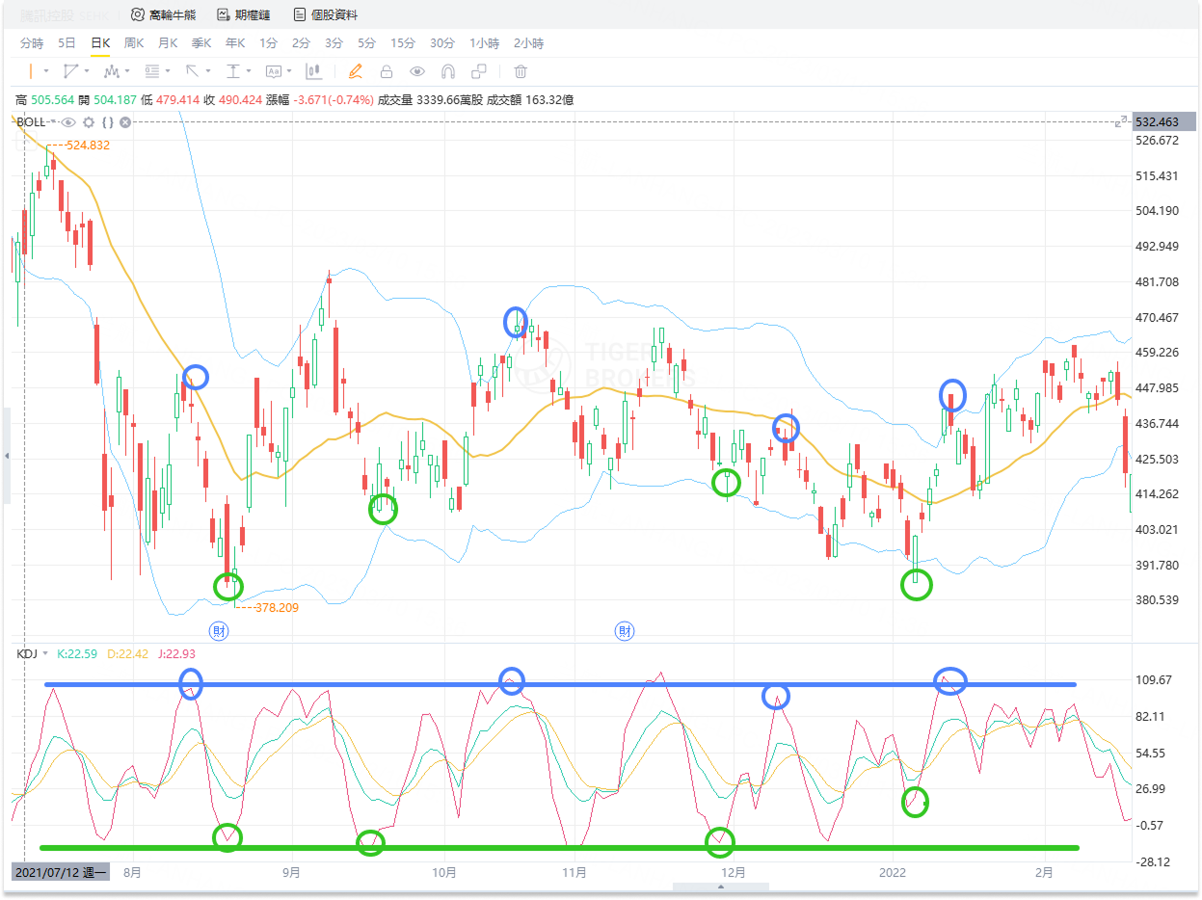Viewport: 1202px width, 900px height.
Task: Click the 524.832 high price label
Action: click(x=88, y=146)
